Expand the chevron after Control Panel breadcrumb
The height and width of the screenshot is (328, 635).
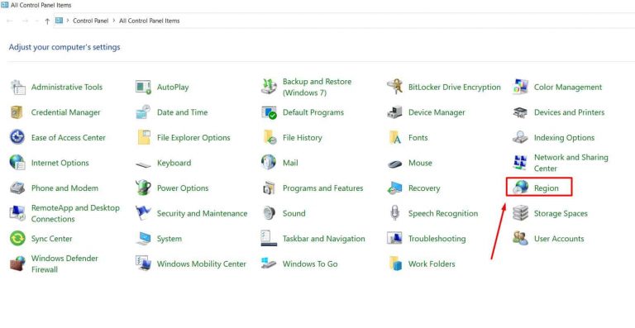coord(114,21)
